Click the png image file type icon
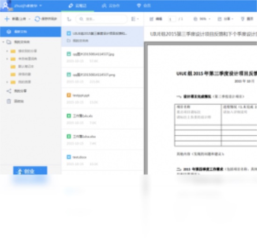The height and width of the screenshot is (248, 257). [x=69, y=75]
